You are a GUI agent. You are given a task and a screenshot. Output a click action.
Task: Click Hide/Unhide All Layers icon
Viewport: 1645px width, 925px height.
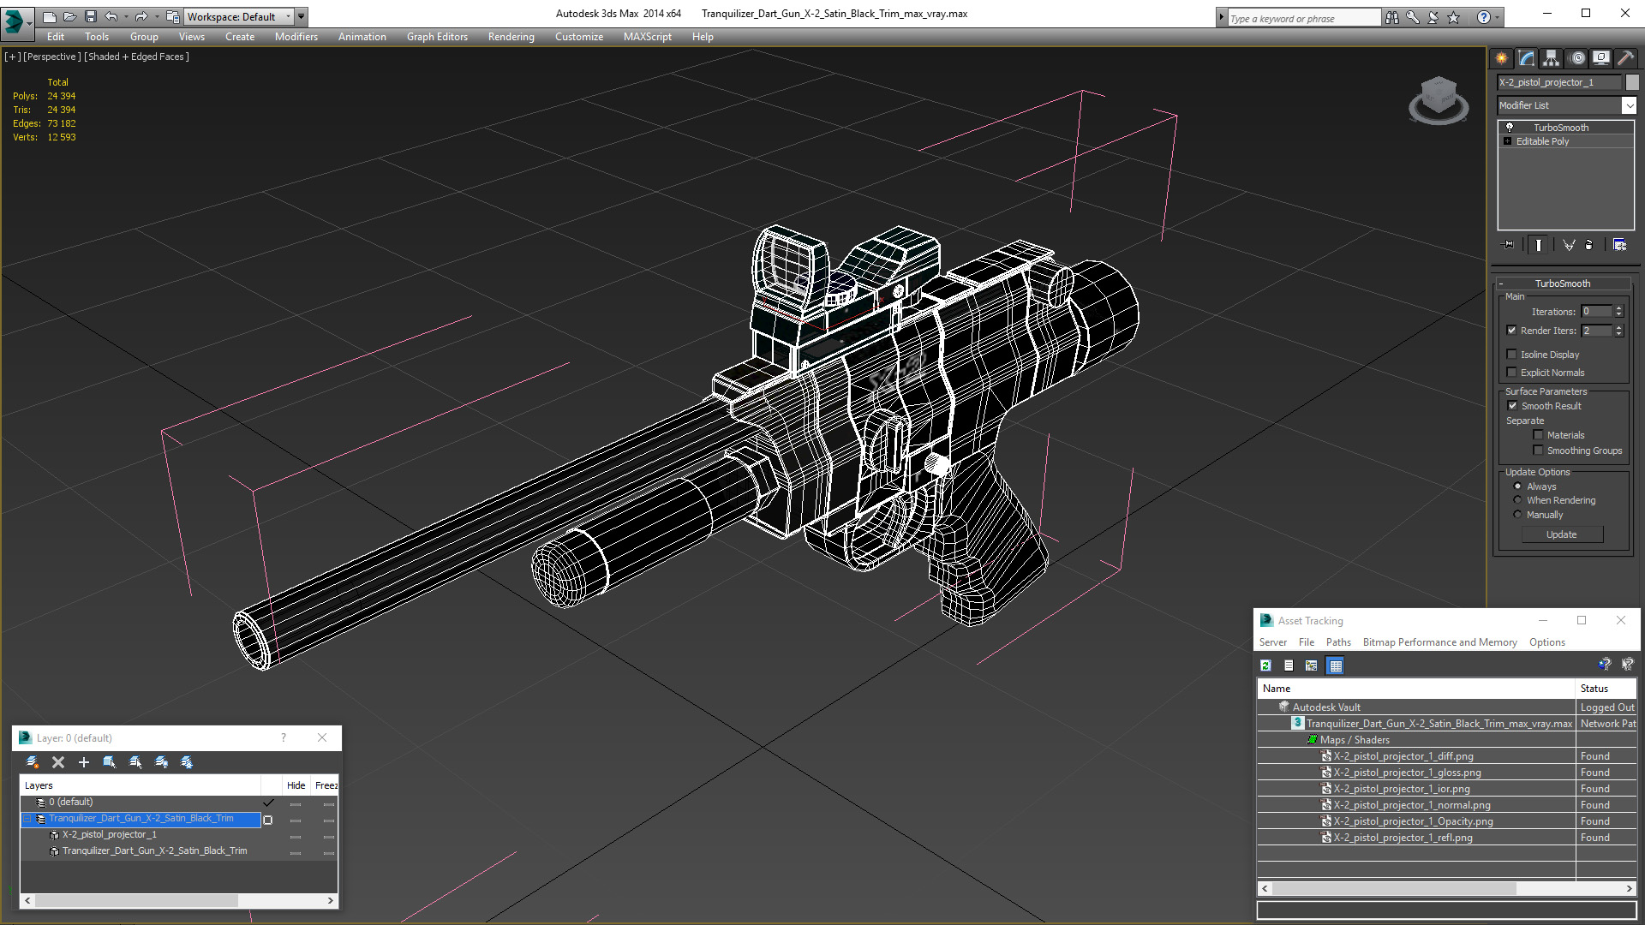[161, 762]
